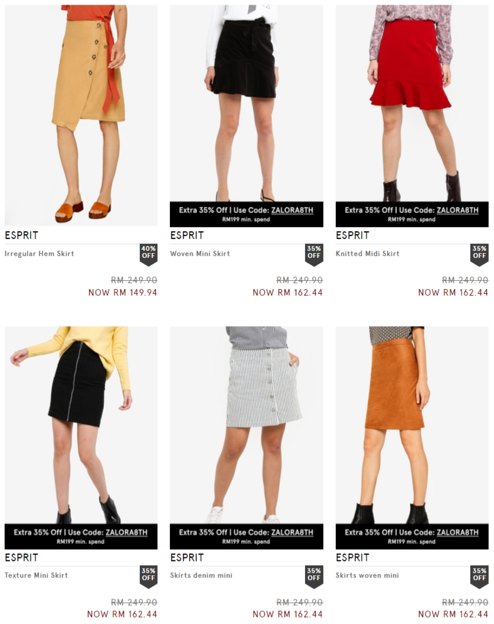Viewport: 494px width, 624px height.
Task: Select the Irregular Hem Skirt title link
Action: pos(40,254)
